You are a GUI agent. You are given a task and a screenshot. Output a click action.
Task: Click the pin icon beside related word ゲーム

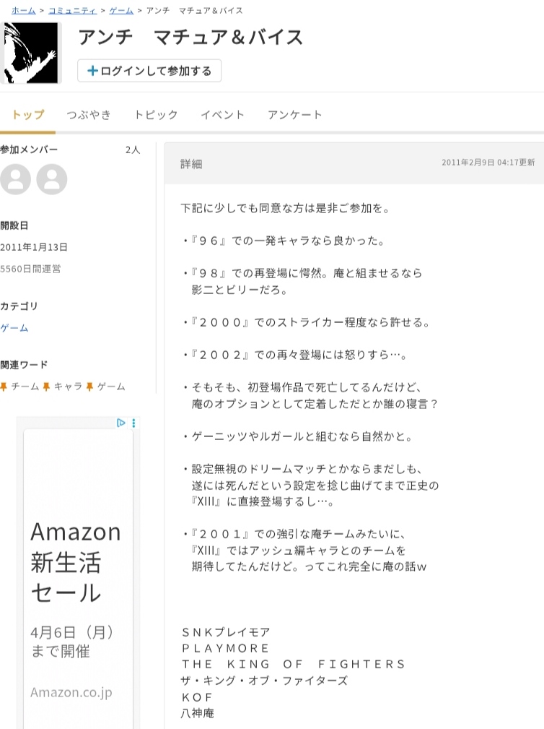click(90, 387)
